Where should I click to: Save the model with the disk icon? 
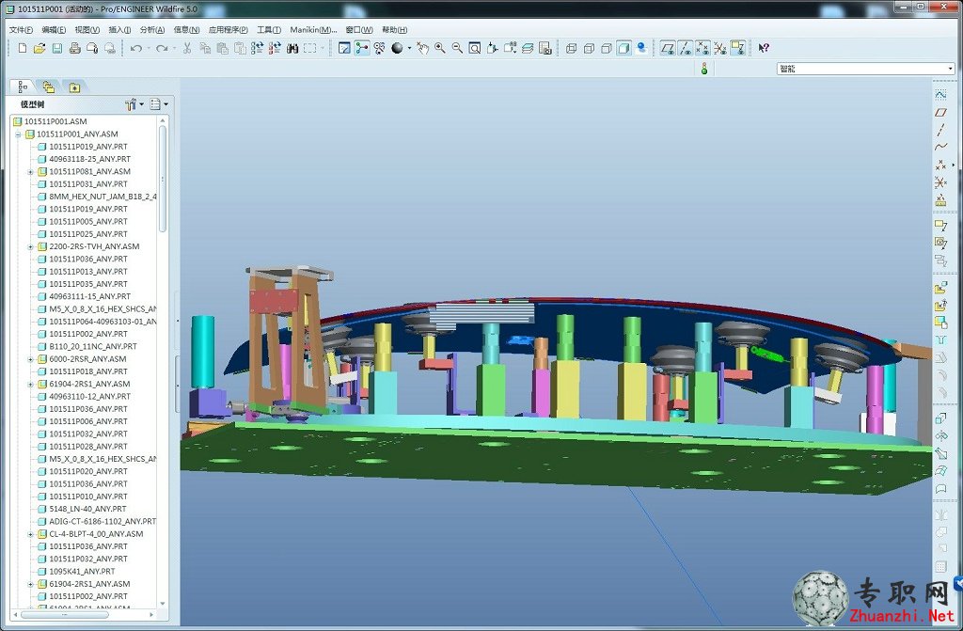(57, 48)
